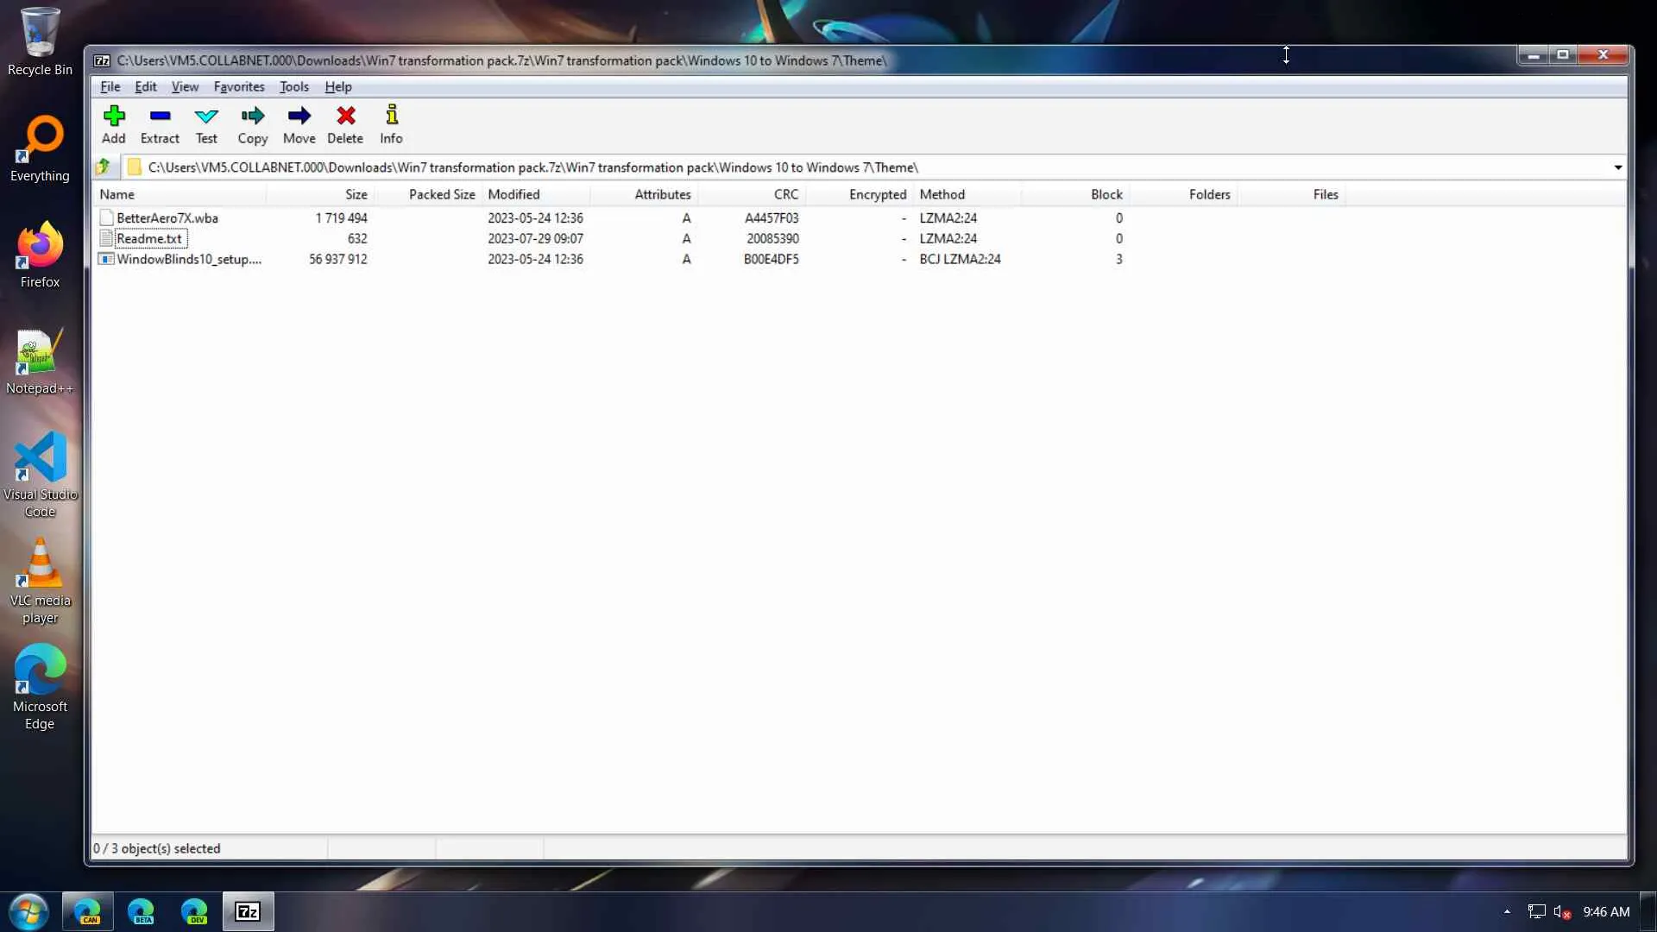Click the muted volume tray icon
The height and width of the screenshot is (932, 1657).
(x=1561, y=911)
